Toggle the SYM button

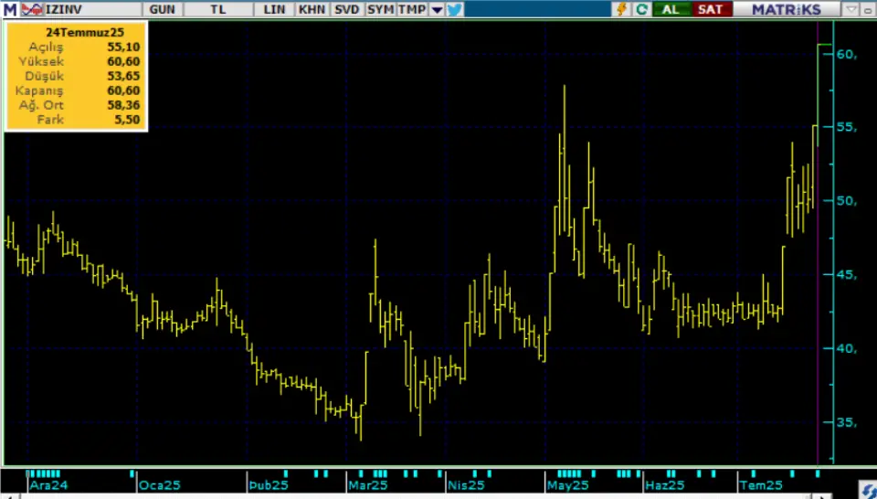[381, 9]
